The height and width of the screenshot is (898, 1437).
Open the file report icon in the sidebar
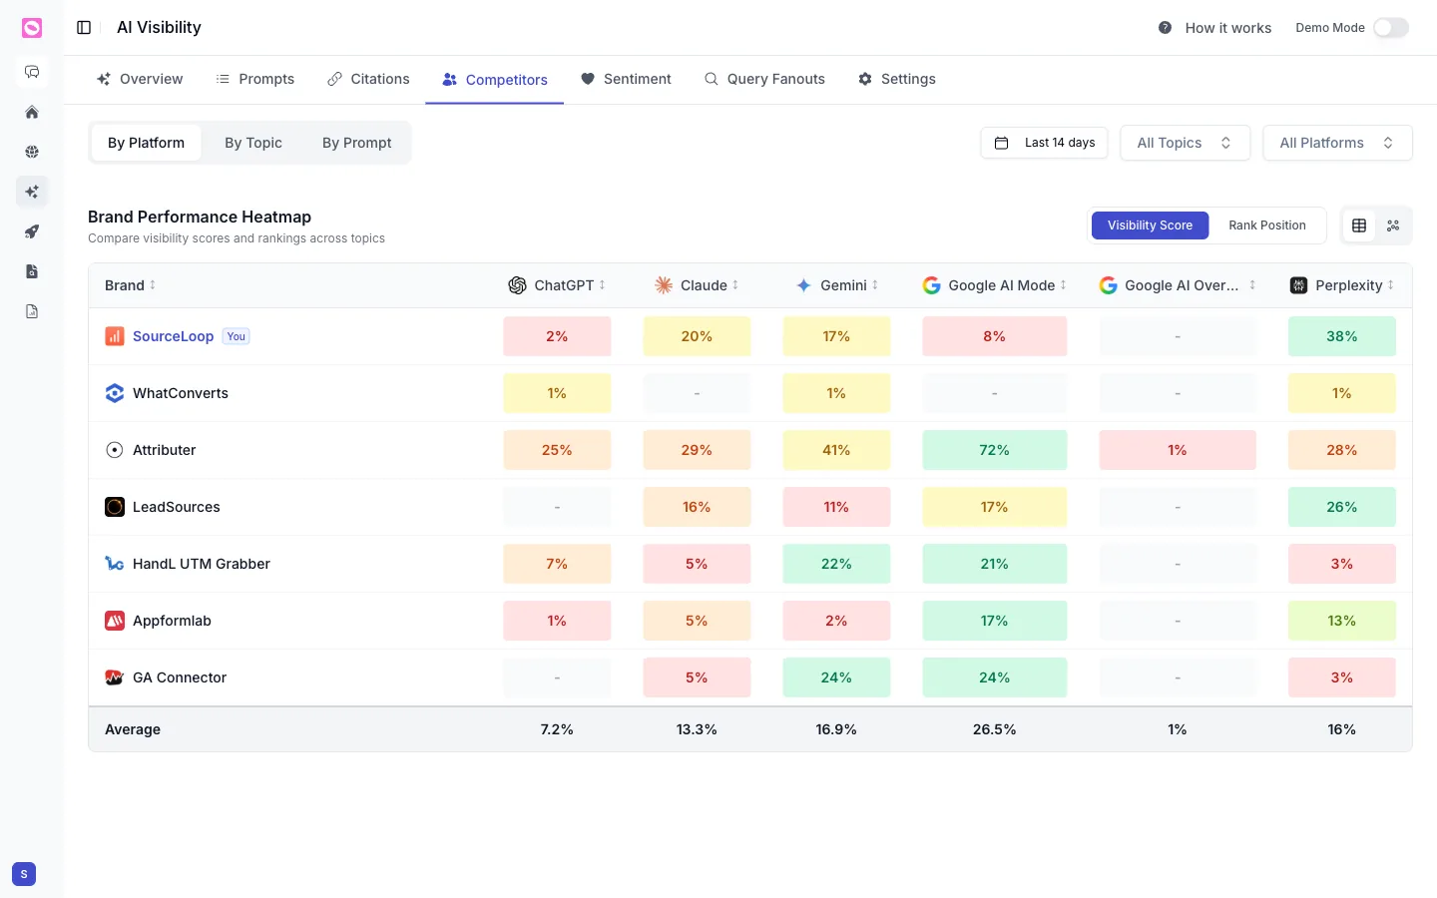click(x=32, y=311)
